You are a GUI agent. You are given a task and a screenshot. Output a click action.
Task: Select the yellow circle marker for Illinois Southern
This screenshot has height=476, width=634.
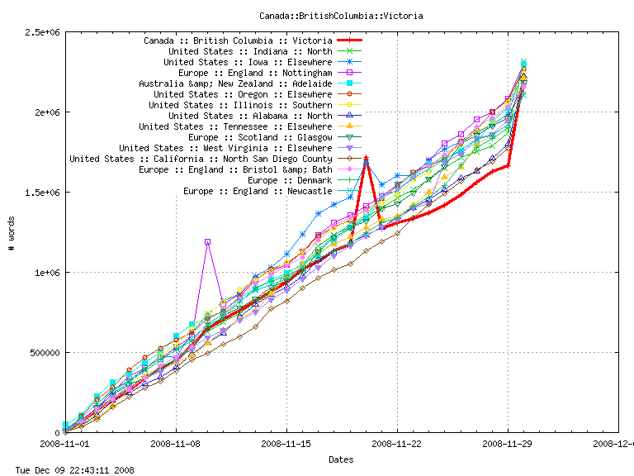click(350, 105)
